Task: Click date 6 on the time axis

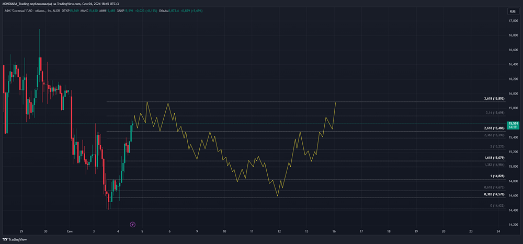Action: (170, 231)
